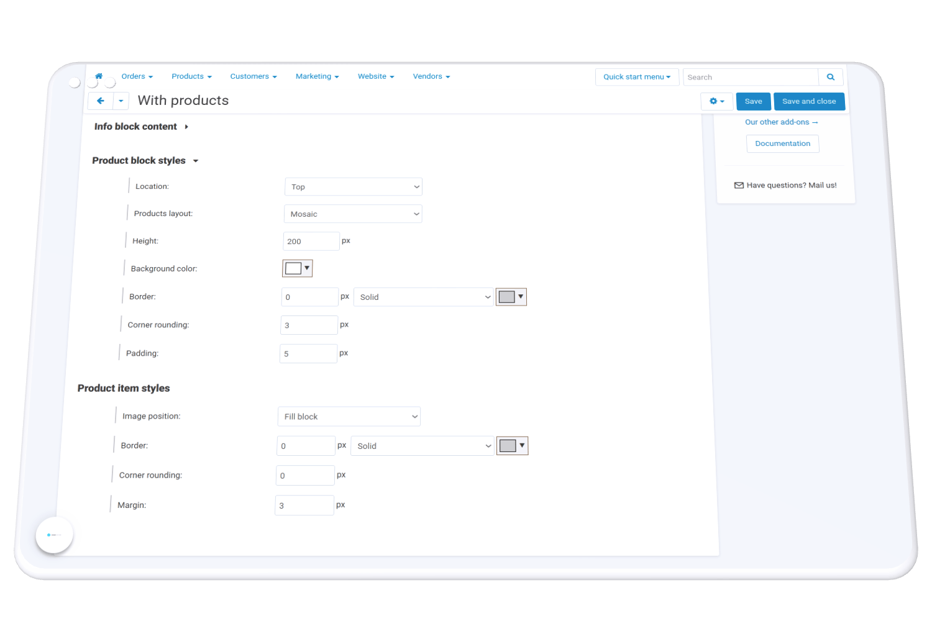Click the item Corner rounding field
The width and height of the screenshot is (932, 621).
click(x=305, y=475)
